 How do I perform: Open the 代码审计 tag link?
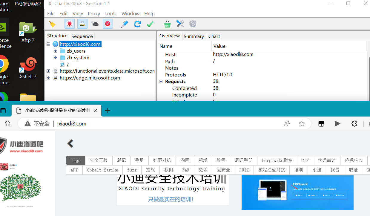[327, 160]
